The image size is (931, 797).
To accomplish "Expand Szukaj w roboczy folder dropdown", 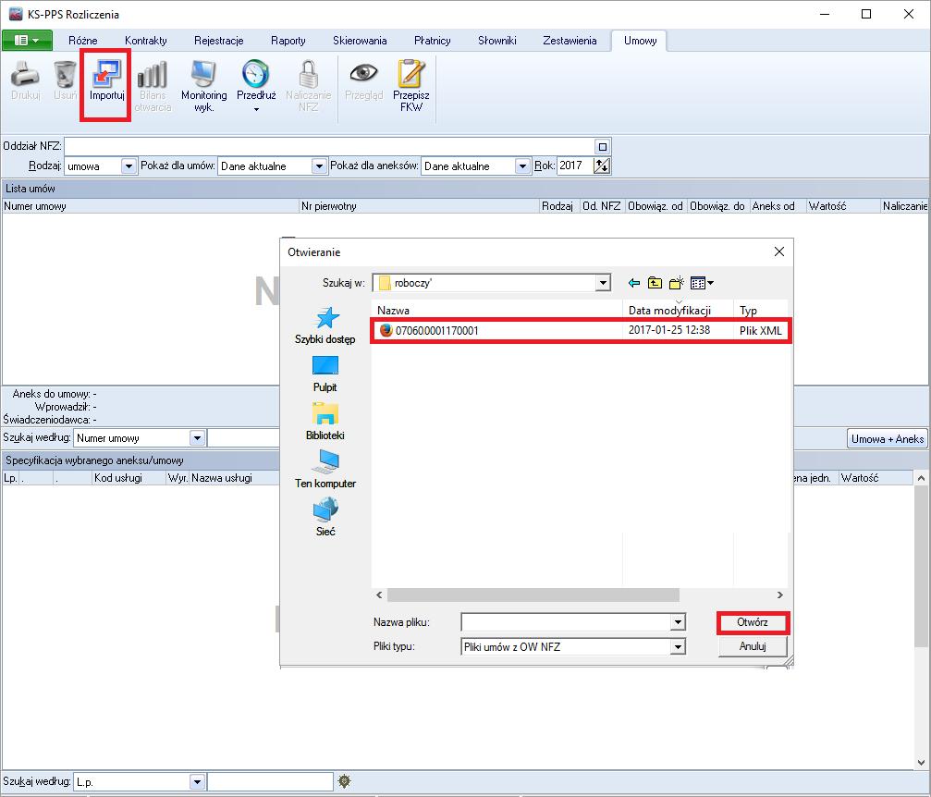I will click(x=603, y=283).
